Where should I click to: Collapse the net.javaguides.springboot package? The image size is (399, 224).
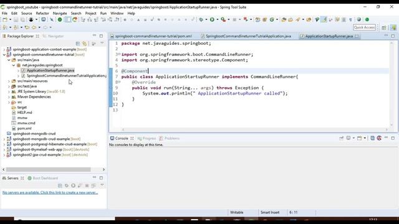(14, 65)
